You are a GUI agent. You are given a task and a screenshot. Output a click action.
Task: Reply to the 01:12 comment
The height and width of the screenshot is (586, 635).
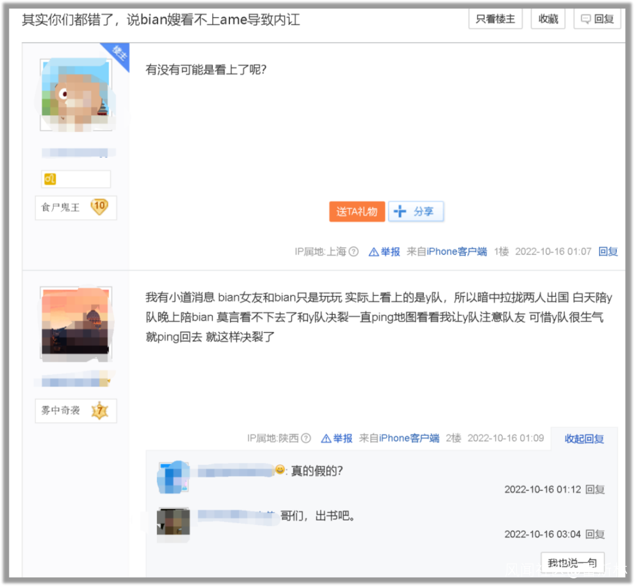click(x=595, y=490)
